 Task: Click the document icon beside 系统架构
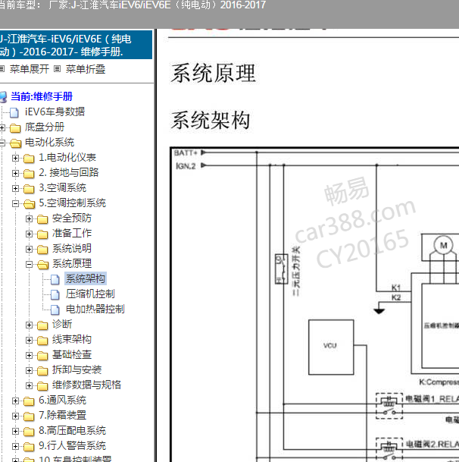click(55, 279)
